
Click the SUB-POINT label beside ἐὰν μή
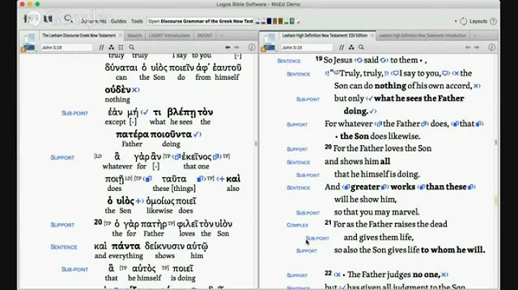click(75, 113)
